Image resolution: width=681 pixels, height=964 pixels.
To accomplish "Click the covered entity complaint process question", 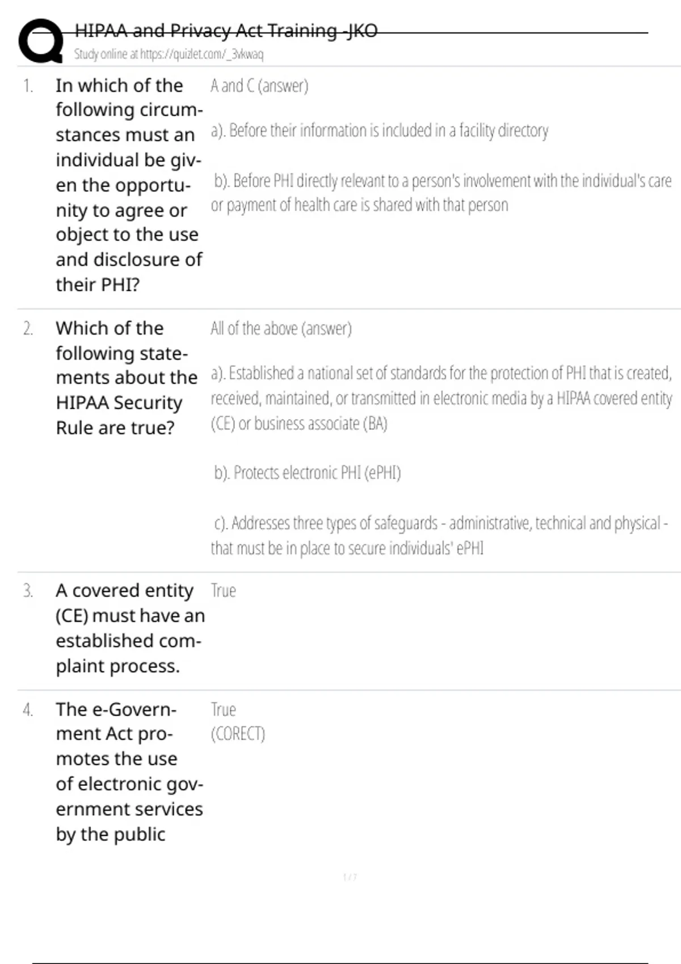I will point(130,628).
